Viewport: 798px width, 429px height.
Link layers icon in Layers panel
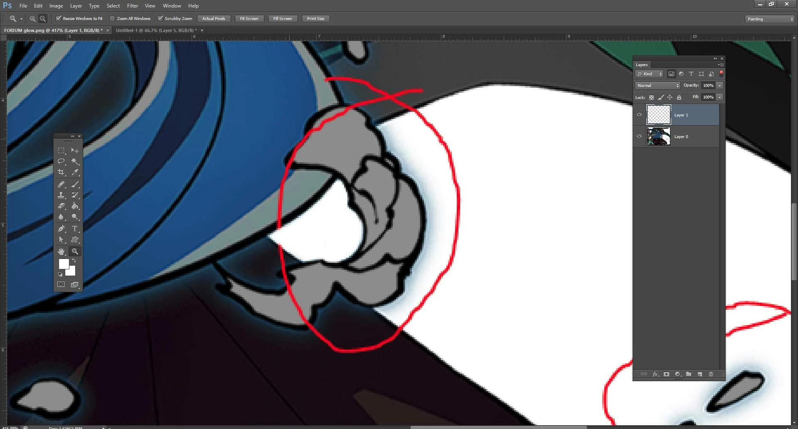[643, 374]
